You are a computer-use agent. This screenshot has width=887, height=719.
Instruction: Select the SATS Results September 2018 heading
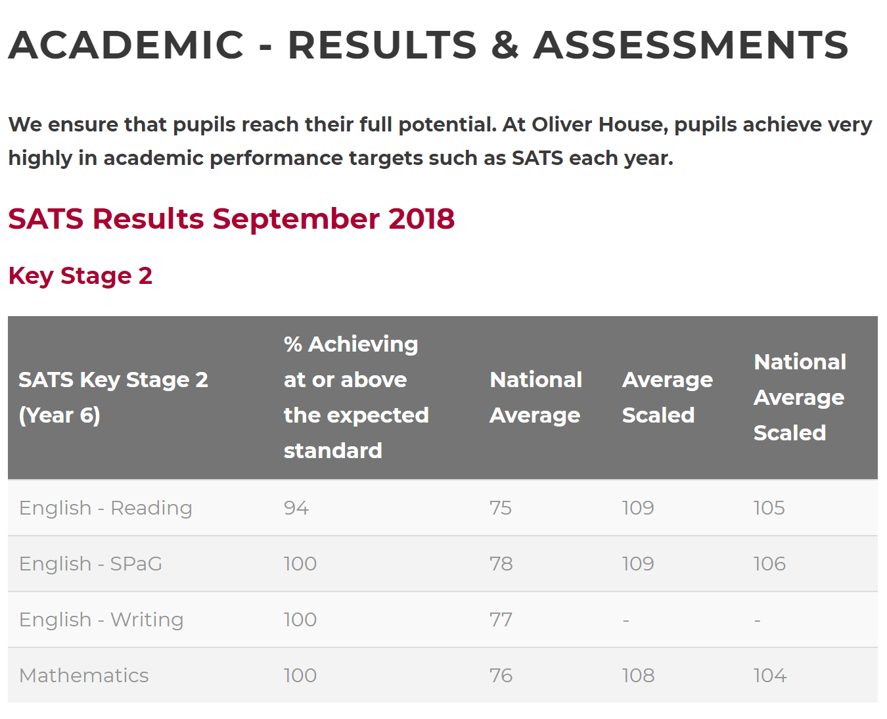(231, 219)
